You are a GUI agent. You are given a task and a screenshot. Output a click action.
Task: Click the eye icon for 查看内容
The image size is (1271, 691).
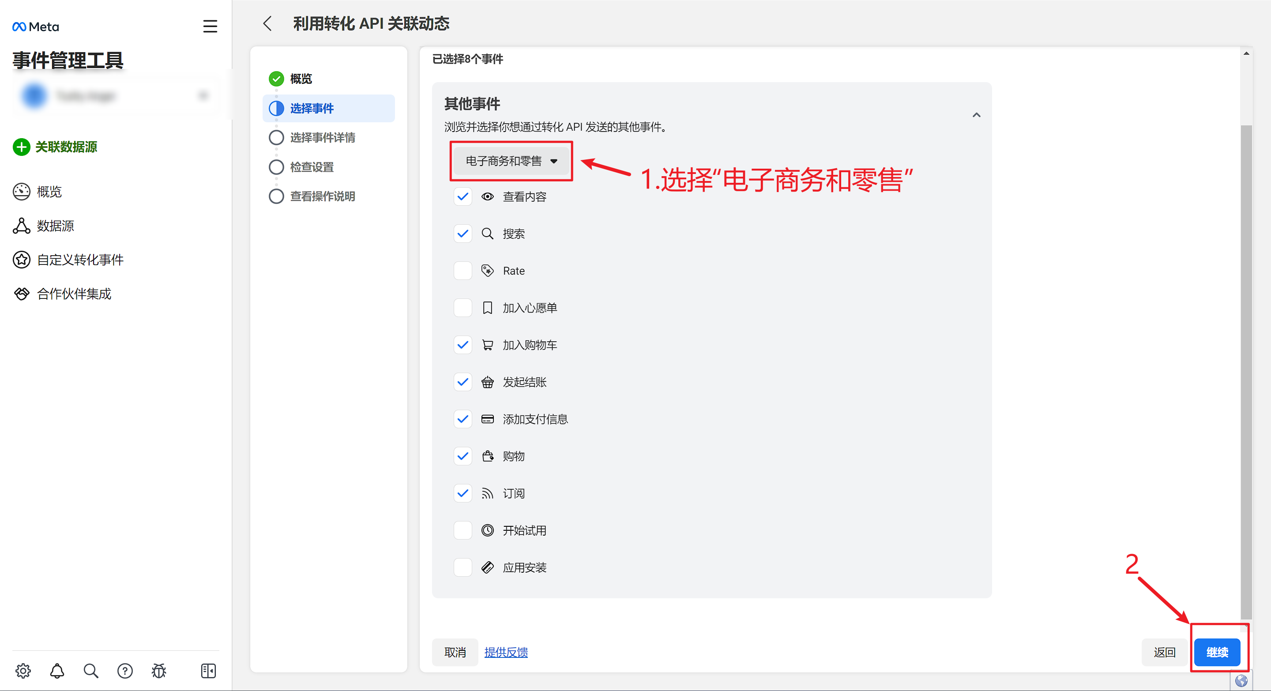488,196
